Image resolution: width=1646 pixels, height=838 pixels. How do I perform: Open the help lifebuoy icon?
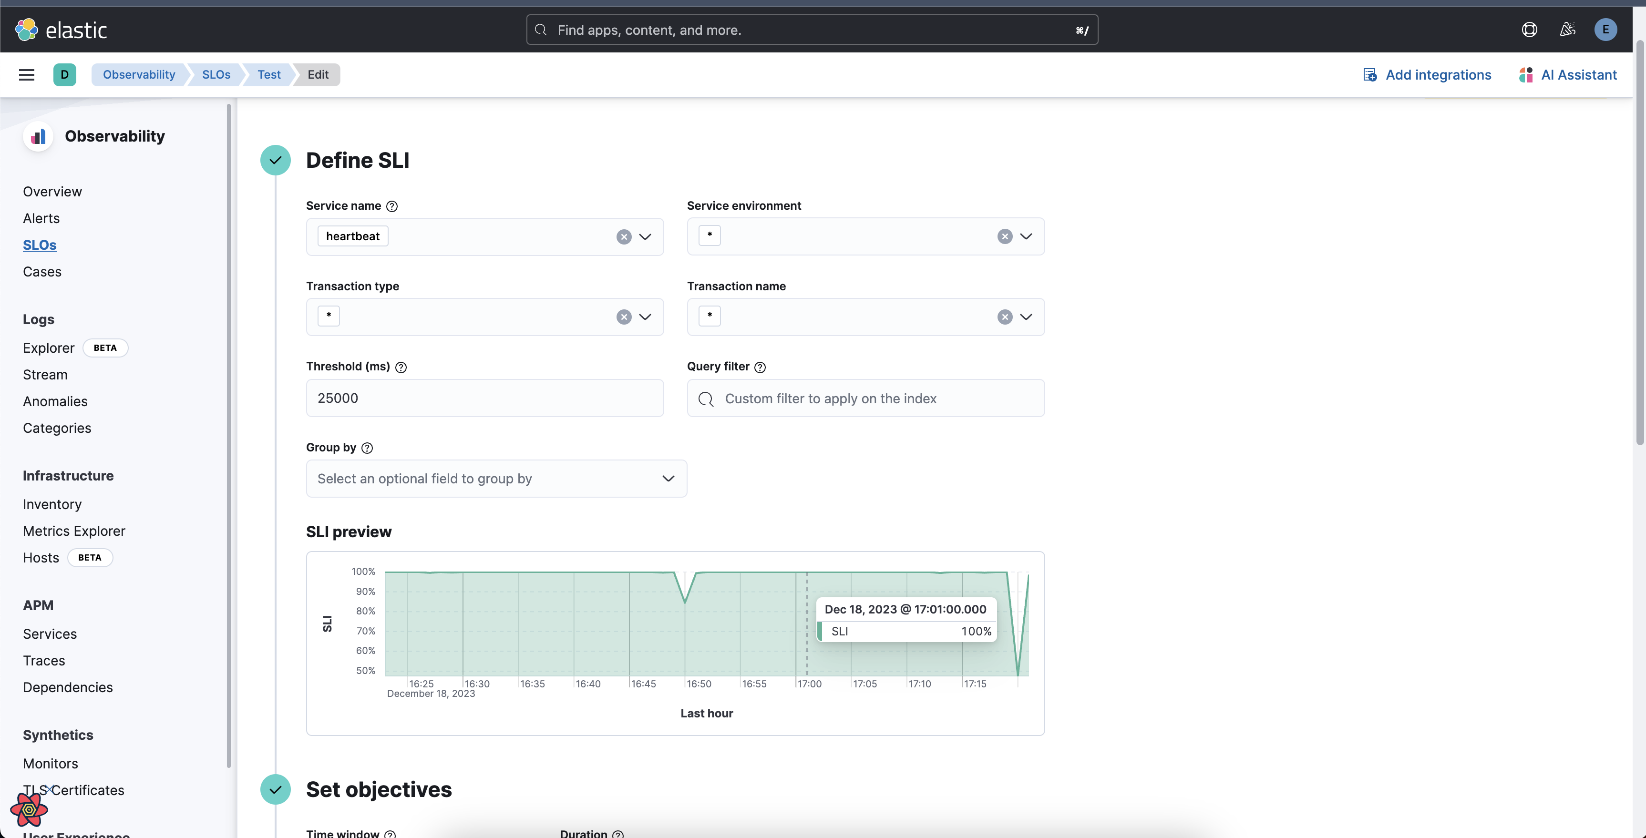tap(1529, 30)
